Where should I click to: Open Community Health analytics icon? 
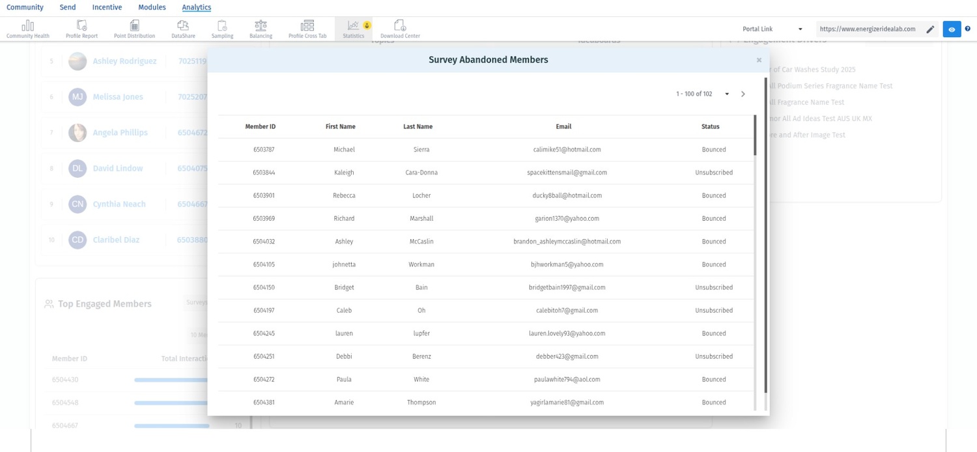27,26
